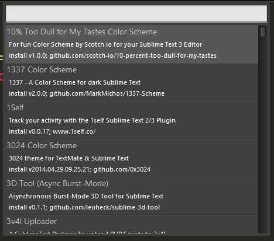The width and height of the screenshot is (274, 241).
Task: Choose the 1337 Color Scheme package
Action: pyautogui.click(x=132, y=82)
